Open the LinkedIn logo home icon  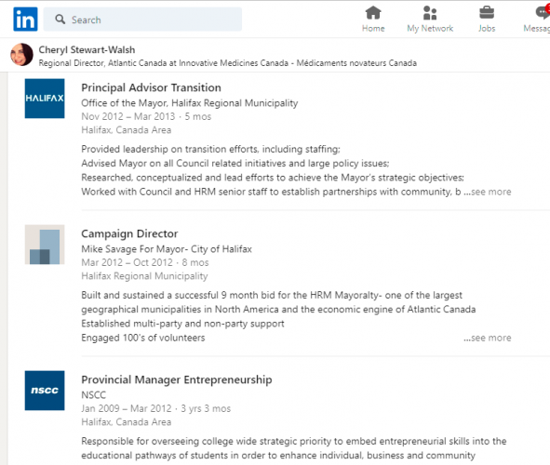(25, 20)
